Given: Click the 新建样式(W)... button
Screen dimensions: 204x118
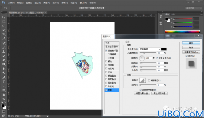Looking at the screenshot, I should pyautogui.click(x=191, y=52).
